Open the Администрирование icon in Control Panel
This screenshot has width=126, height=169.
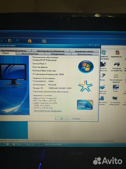(117, 52)
